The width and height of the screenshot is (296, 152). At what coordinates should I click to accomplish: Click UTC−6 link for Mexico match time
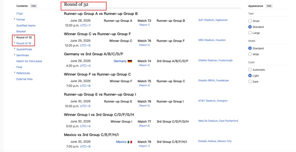coord(85,146)
